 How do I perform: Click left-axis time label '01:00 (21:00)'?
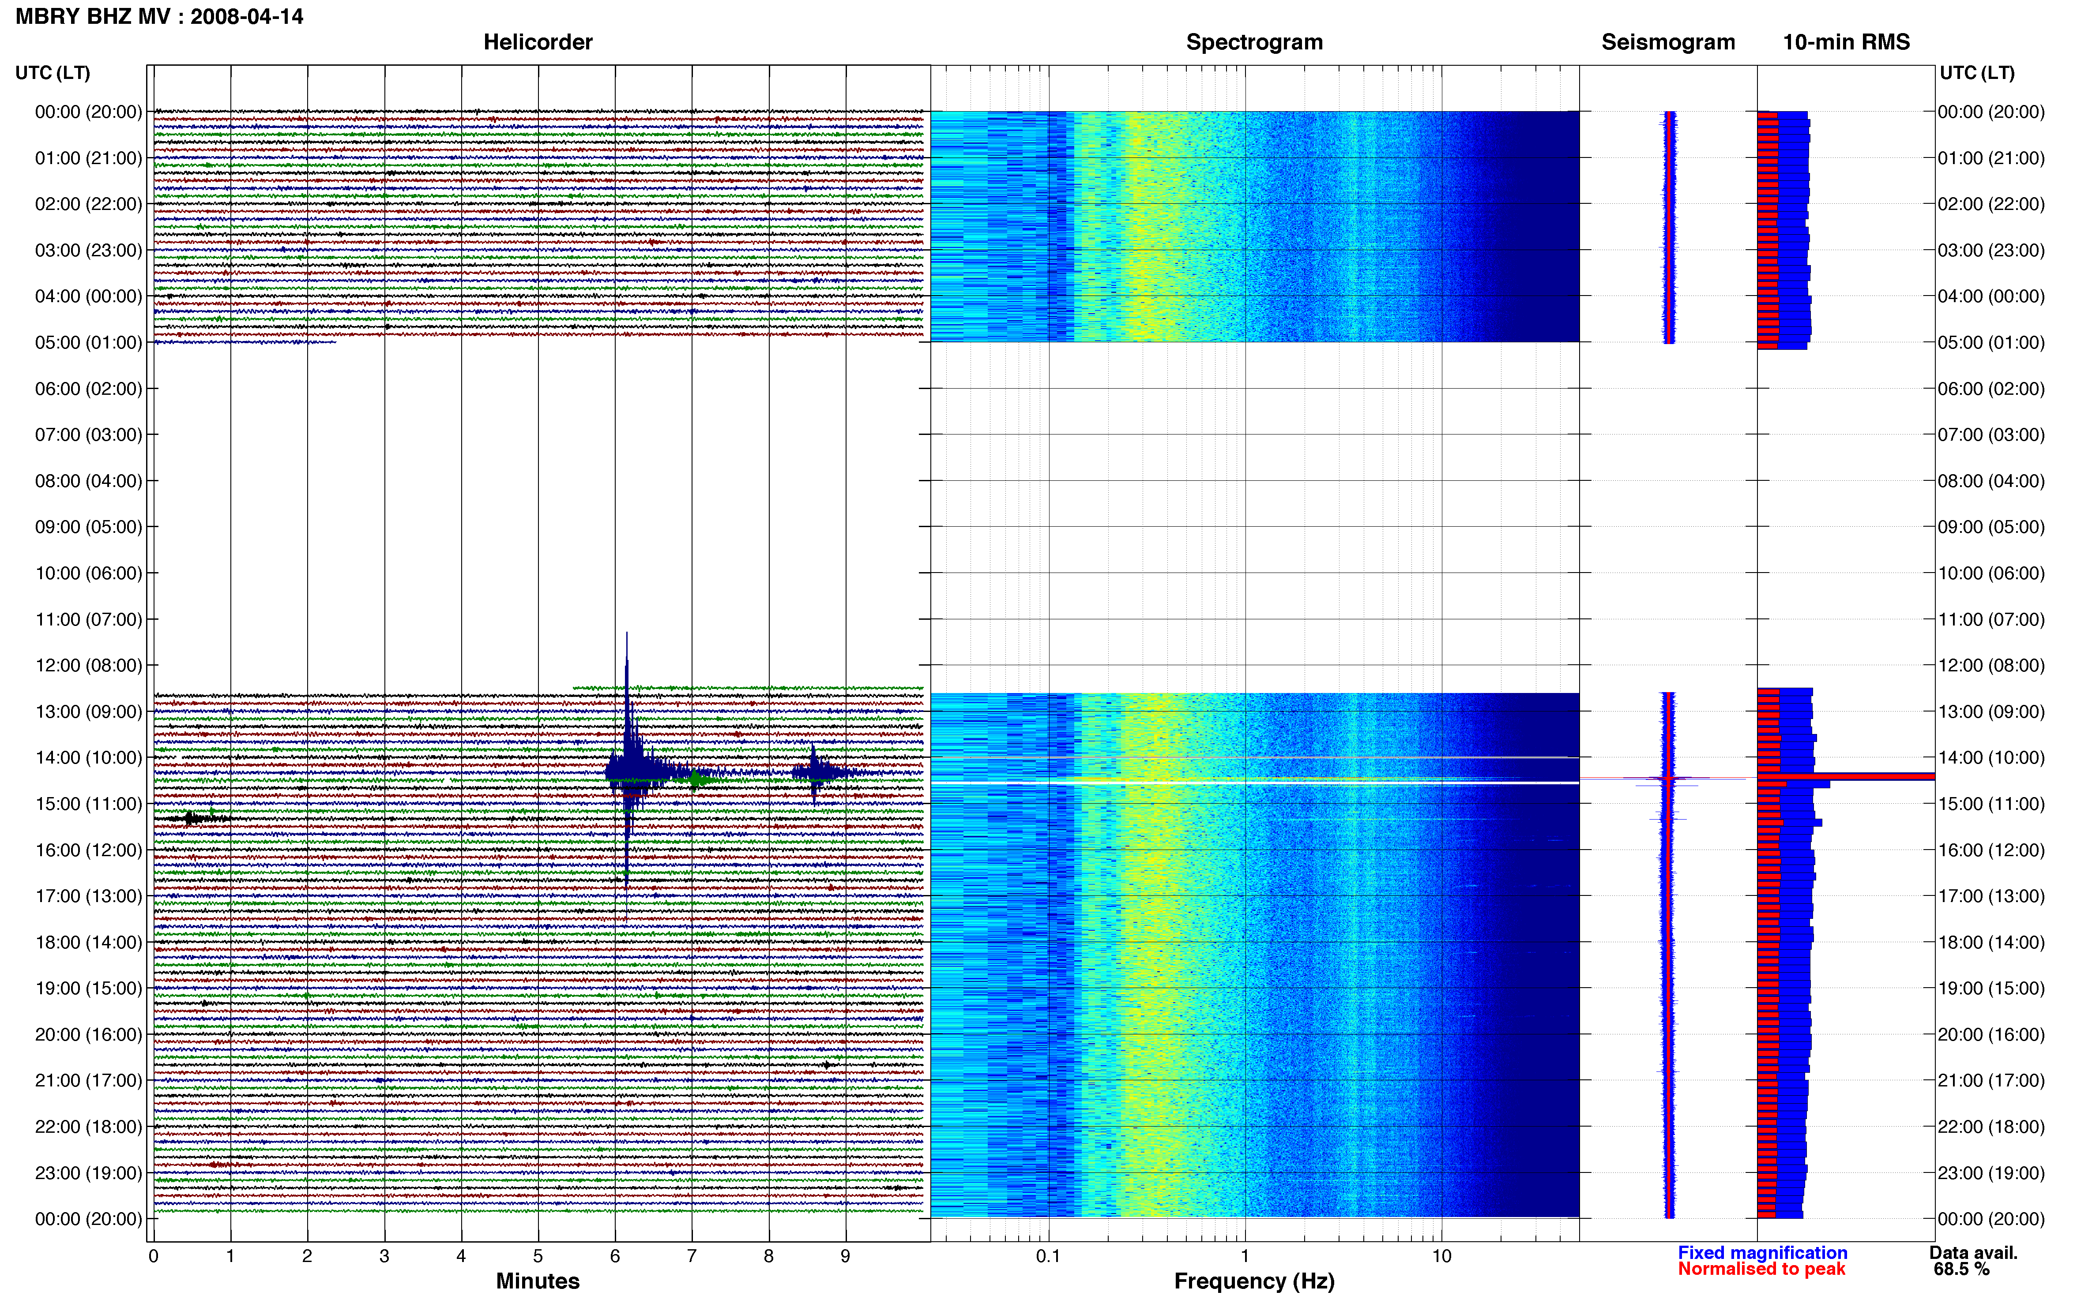click(x=88, y=158)
